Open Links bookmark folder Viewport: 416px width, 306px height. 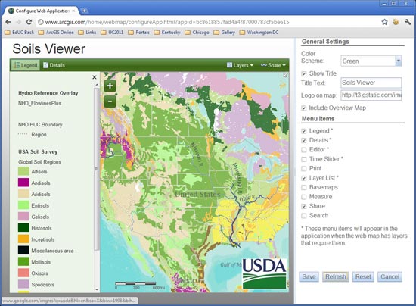click(x=87, y=33)
